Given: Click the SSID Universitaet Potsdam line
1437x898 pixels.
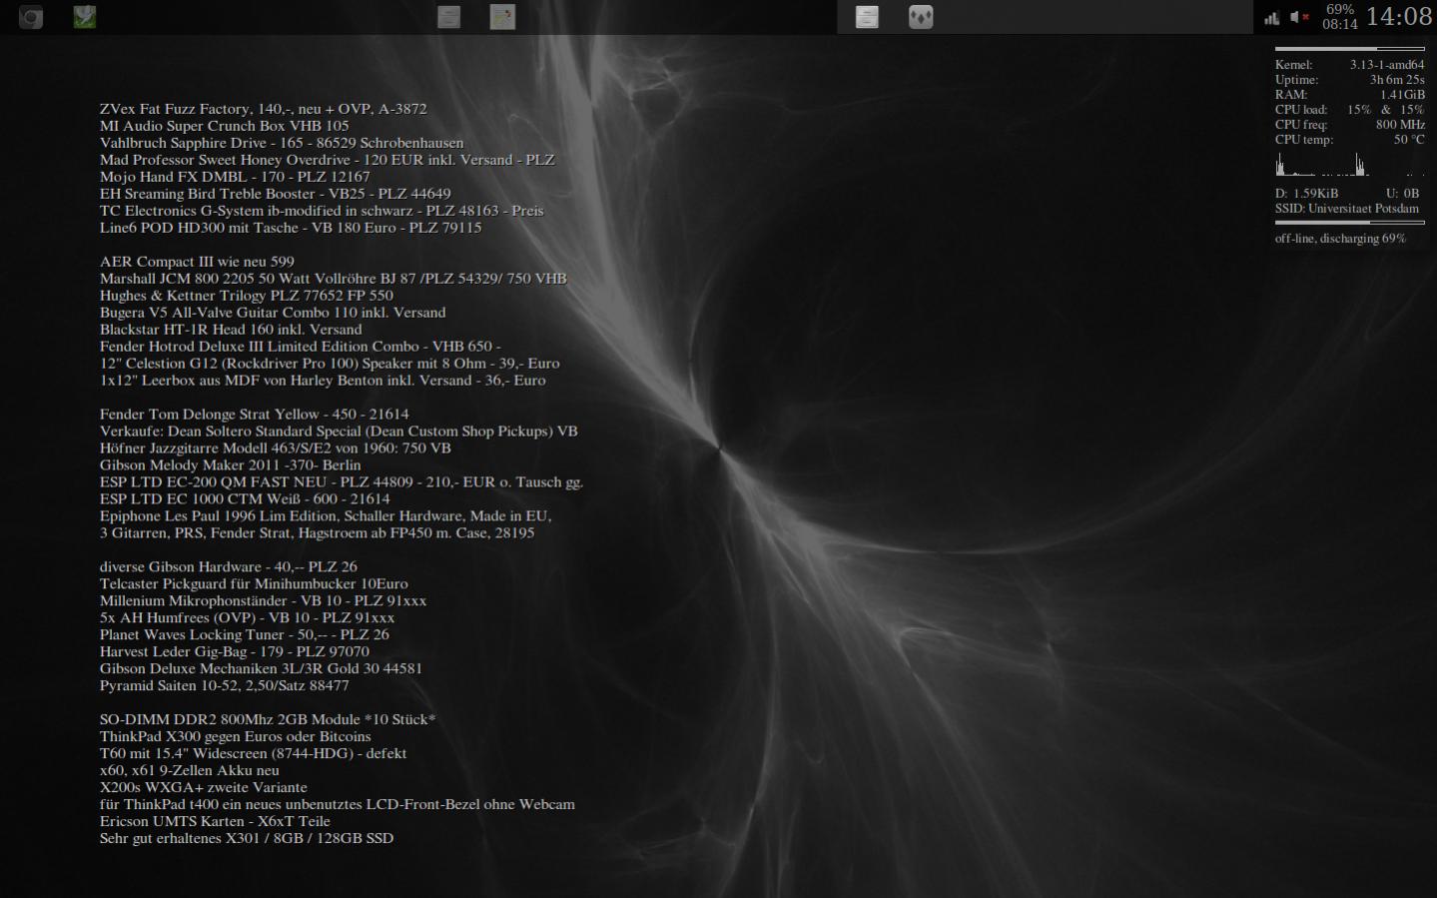Looking at the screenshot, I should tap(1347, 209).
